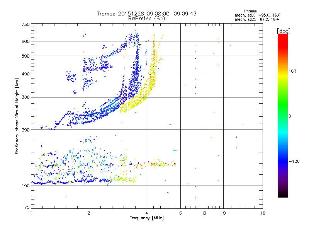Click the '10' frequency axis tick label
309x232 pixels.
tap(223, 213)
